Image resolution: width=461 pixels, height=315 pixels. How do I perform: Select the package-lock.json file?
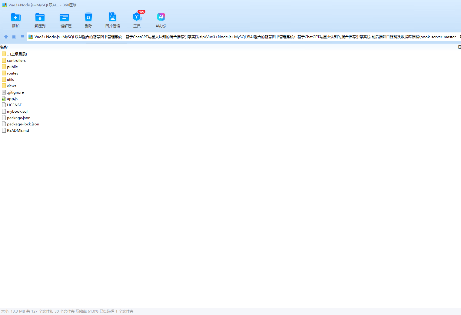coord(20,124)
